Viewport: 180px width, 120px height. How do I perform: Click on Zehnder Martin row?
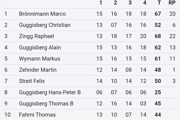(x=90, y=70)
